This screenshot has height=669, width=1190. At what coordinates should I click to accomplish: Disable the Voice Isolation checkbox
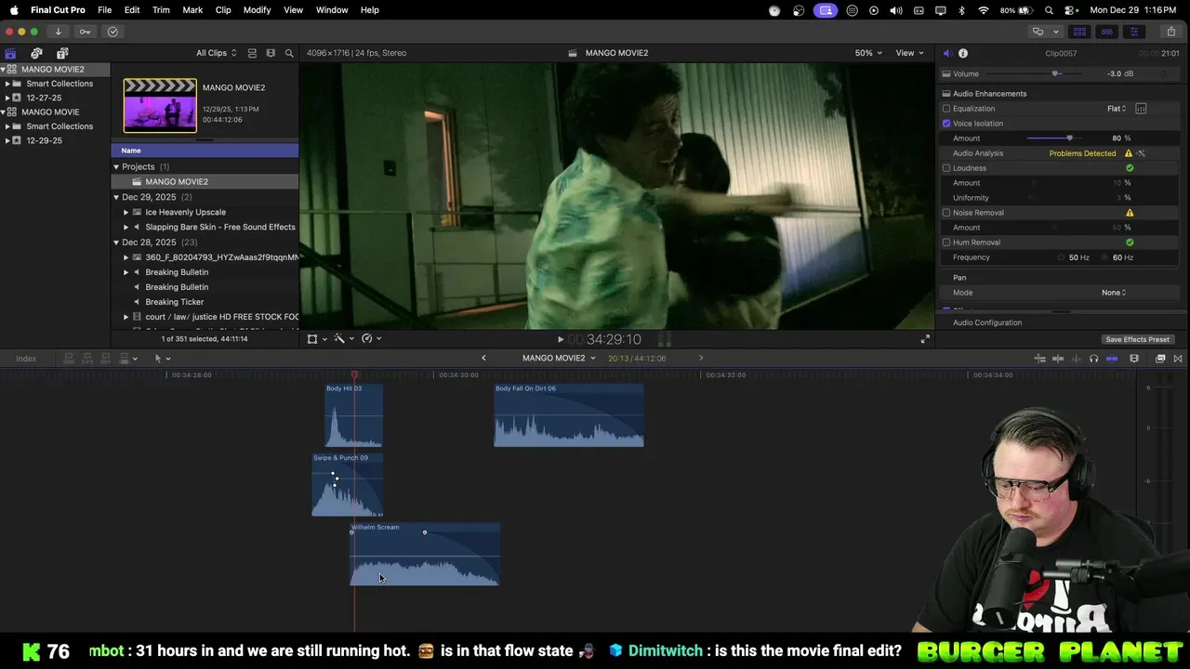946,124
